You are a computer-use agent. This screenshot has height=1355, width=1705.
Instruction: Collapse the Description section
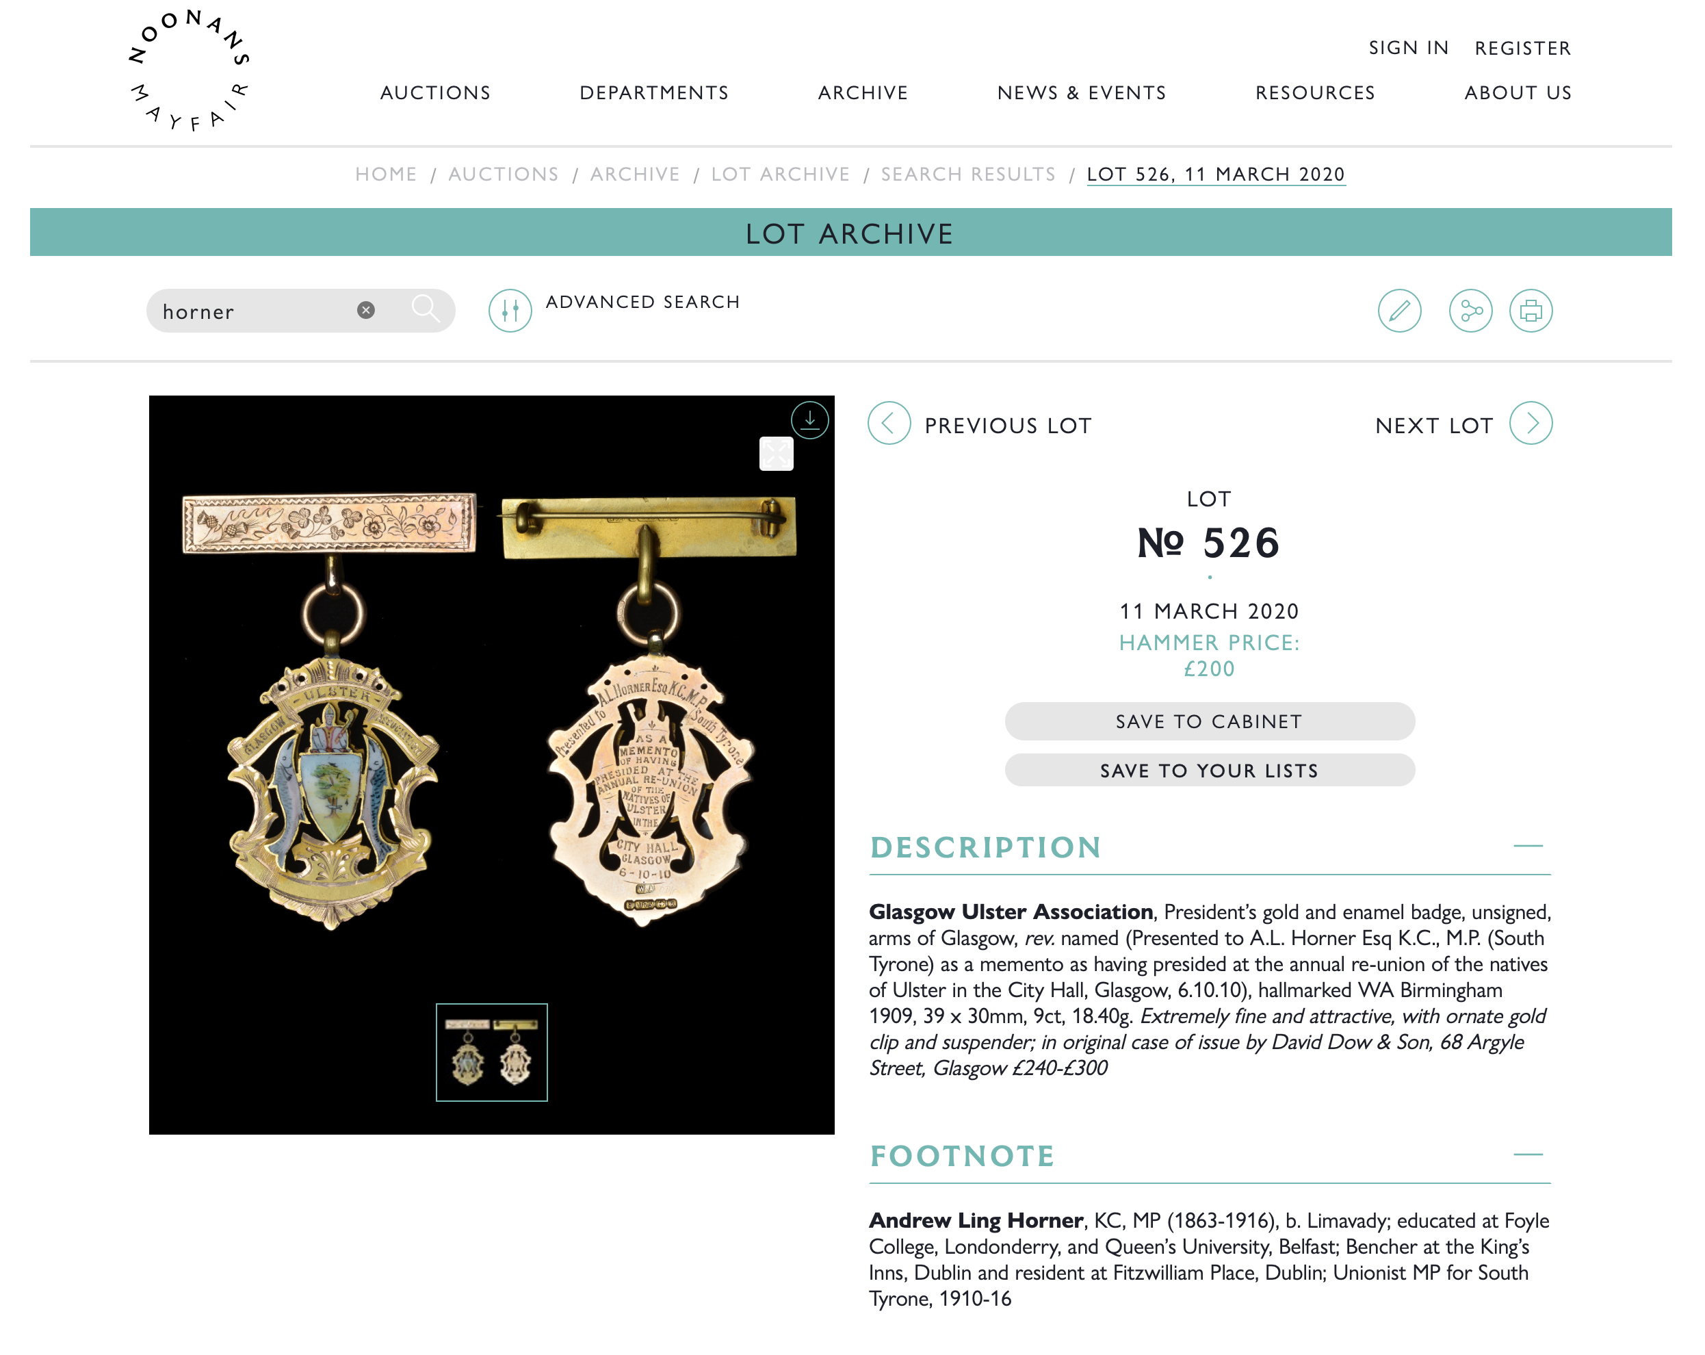[x=1528, y=846]
